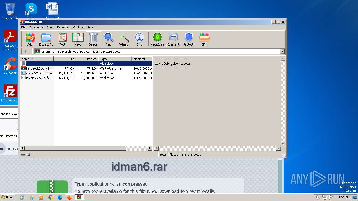Launch FileZilla Client desktop icon

[x=10, y=93]
